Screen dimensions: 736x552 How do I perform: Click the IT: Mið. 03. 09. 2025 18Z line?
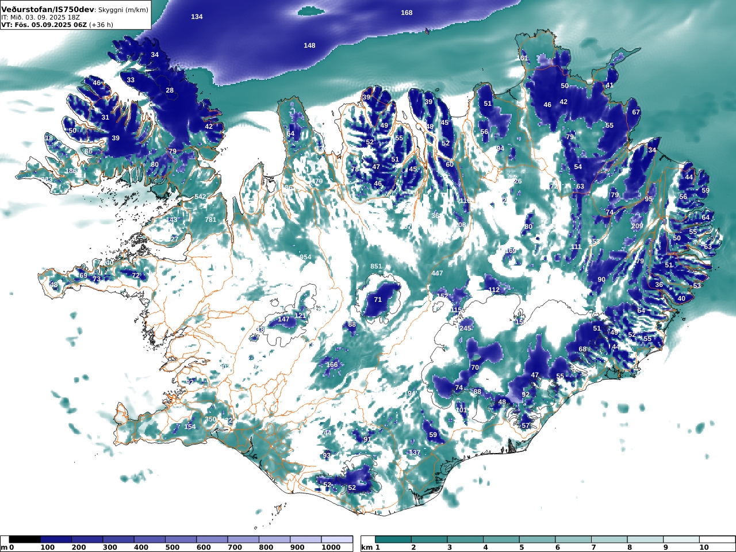(x=40, y=17)
